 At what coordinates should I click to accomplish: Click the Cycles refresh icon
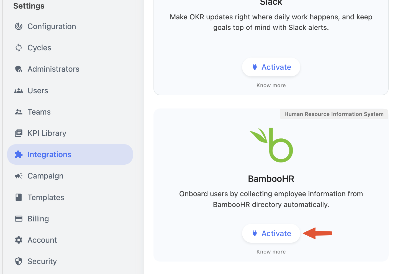point(19,48)
